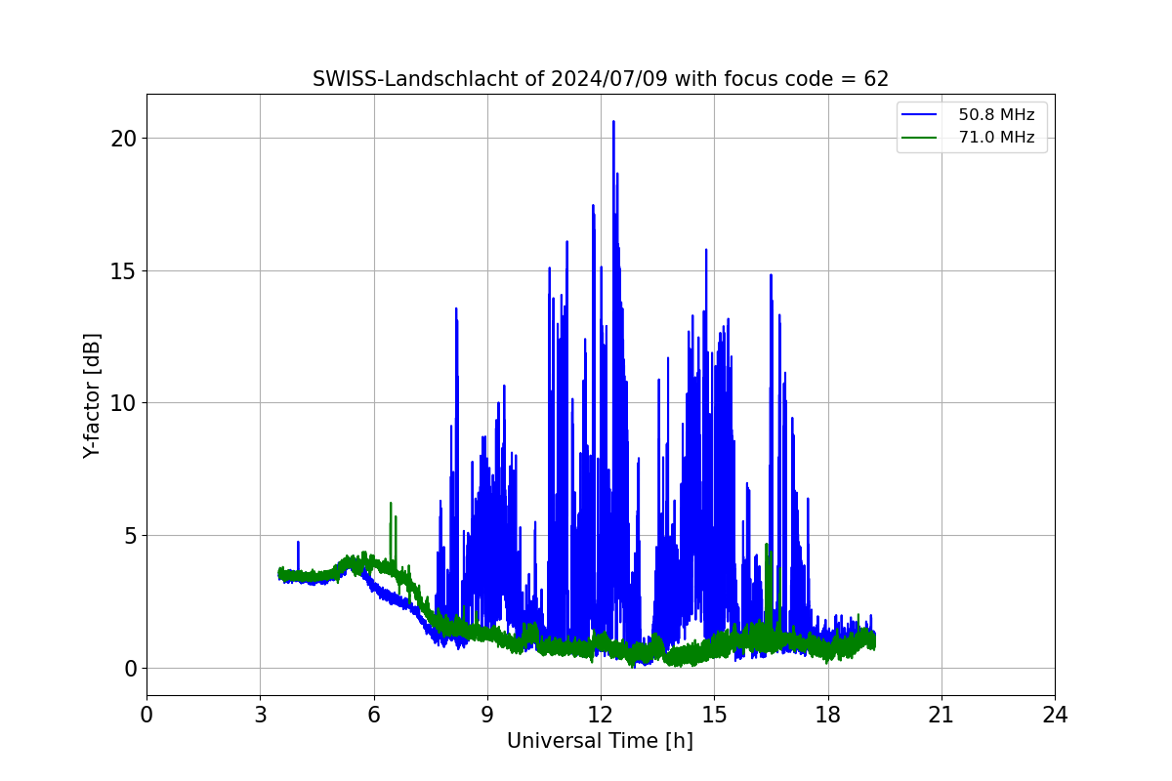Image resolution: width=1172 pixels, height=781 pixels.
Task: Click the Y-factor [dB] axis label
Action: coord(92,395)
